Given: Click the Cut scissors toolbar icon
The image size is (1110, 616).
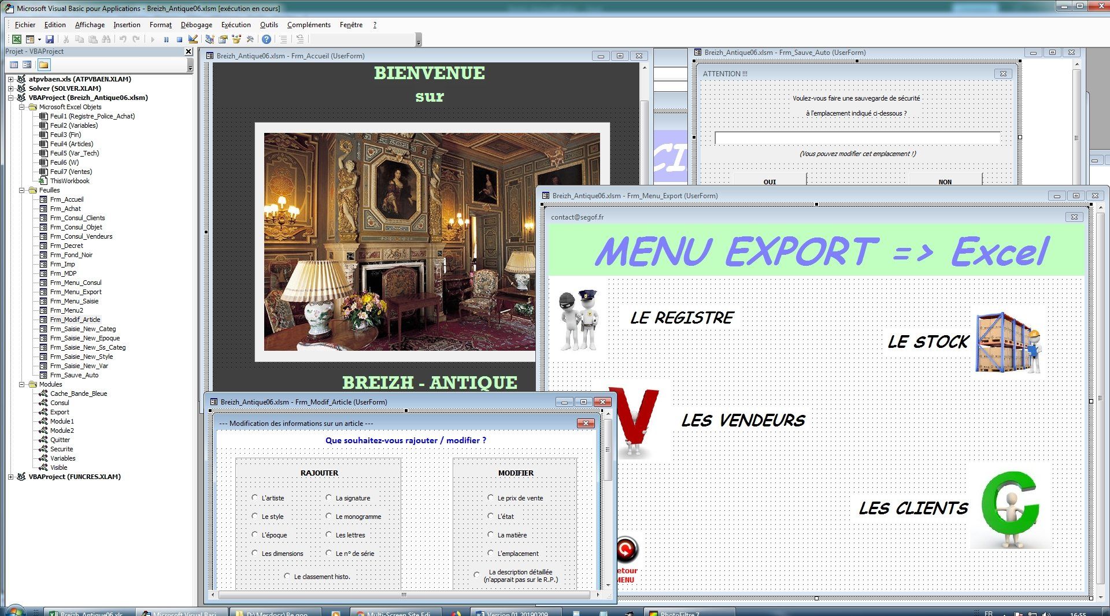Looking at the screenshot, I should [66, 39].
